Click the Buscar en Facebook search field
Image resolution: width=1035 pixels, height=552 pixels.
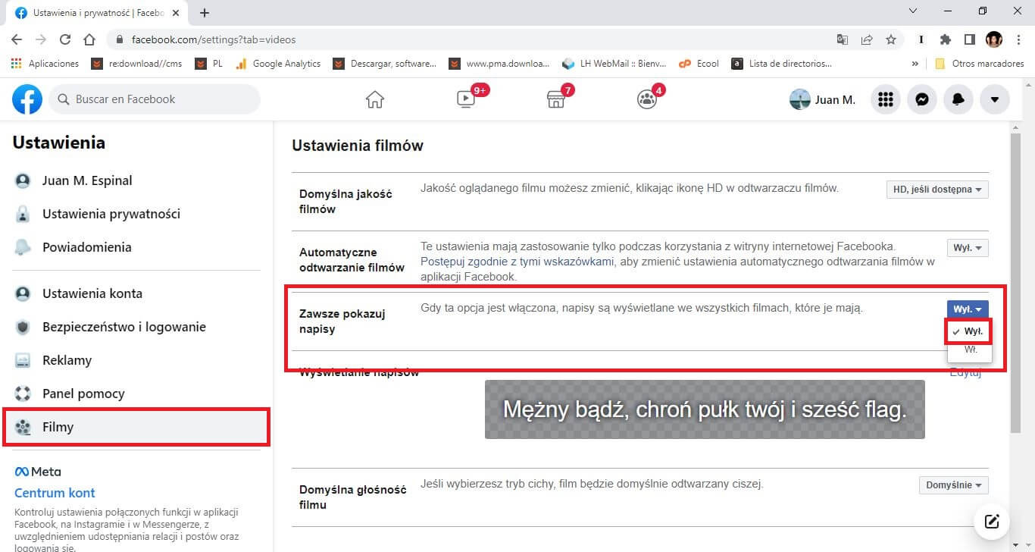click(x=155, y=99)
